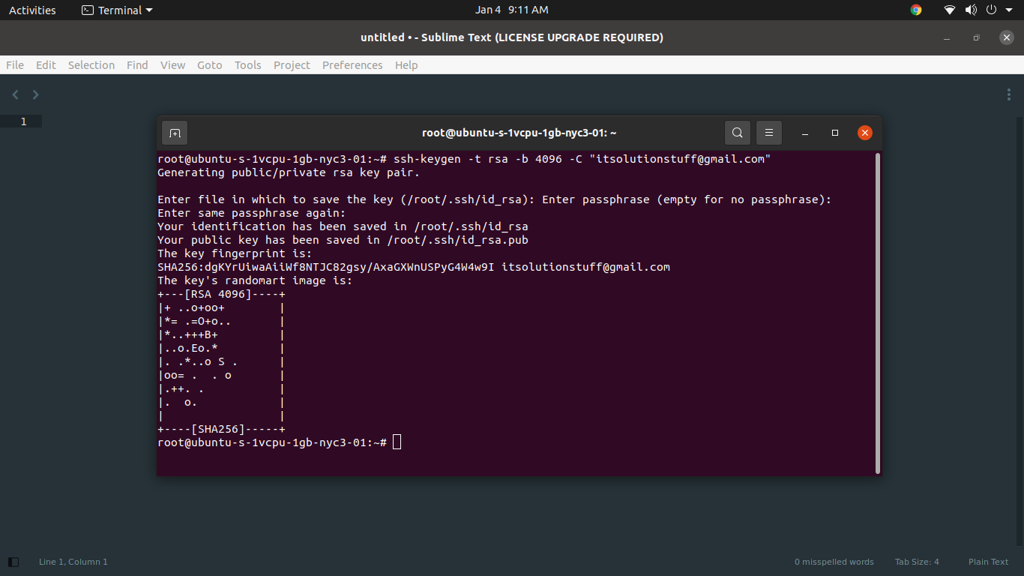Viewport: 1024px width, 576px height.
Task: Click the volume icon in the top bar
Action: click(971, 10)
